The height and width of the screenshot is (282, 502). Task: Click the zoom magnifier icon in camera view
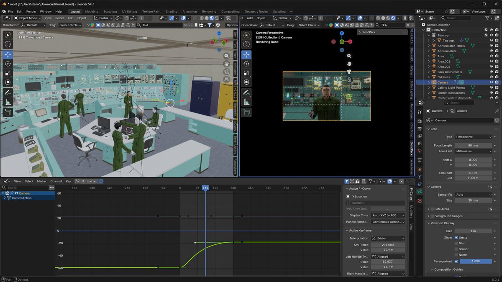349,56
